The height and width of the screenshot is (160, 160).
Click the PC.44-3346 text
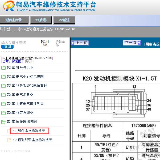point(45,43)
